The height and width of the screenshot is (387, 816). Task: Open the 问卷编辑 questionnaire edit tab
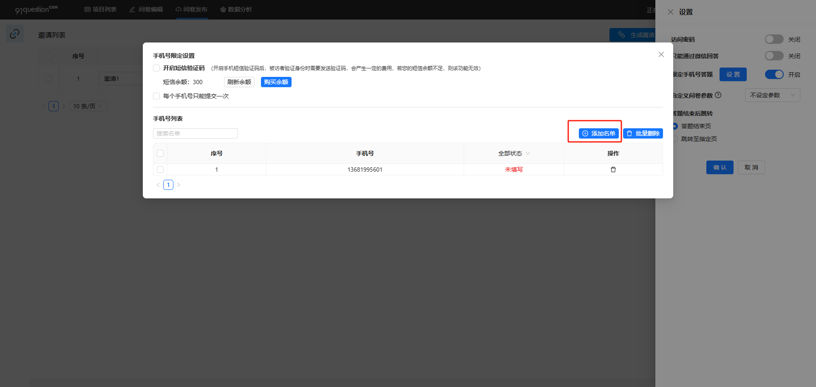click(146, 9)
